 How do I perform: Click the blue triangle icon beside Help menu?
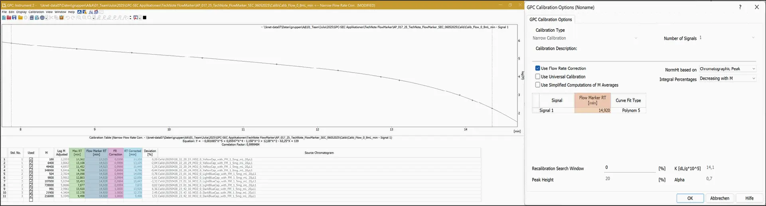pyautogui.click(x=79, y=12)
